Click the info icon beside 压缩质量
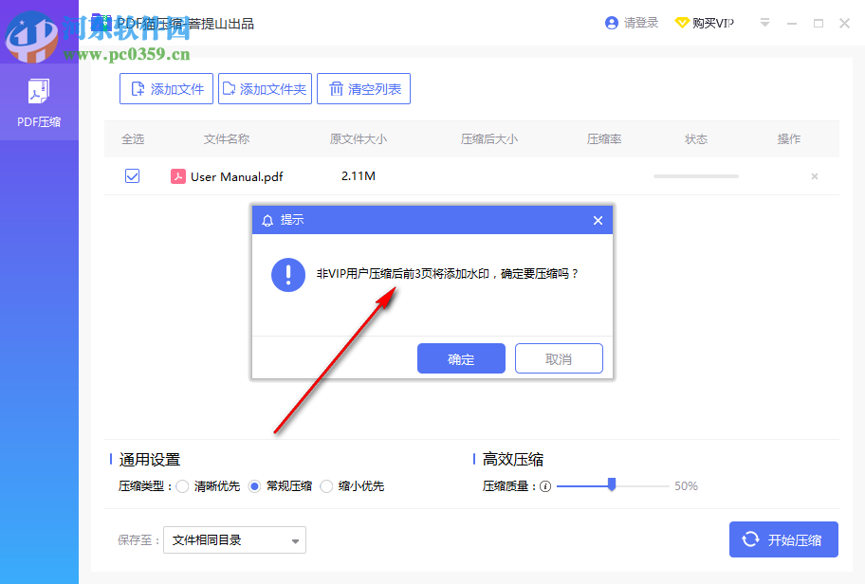 (544, 485)
